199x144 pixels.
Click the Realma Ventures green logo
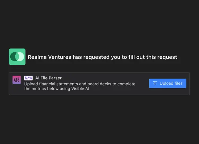[x=17, y=57]
